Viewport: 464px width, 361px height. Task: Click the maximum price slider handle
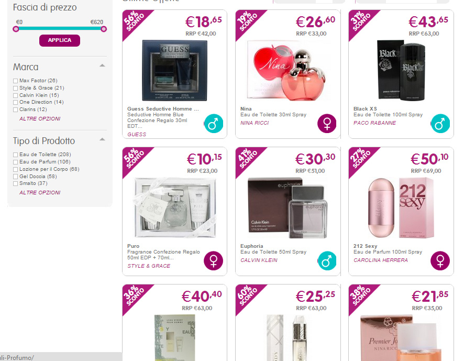point(104,29)
